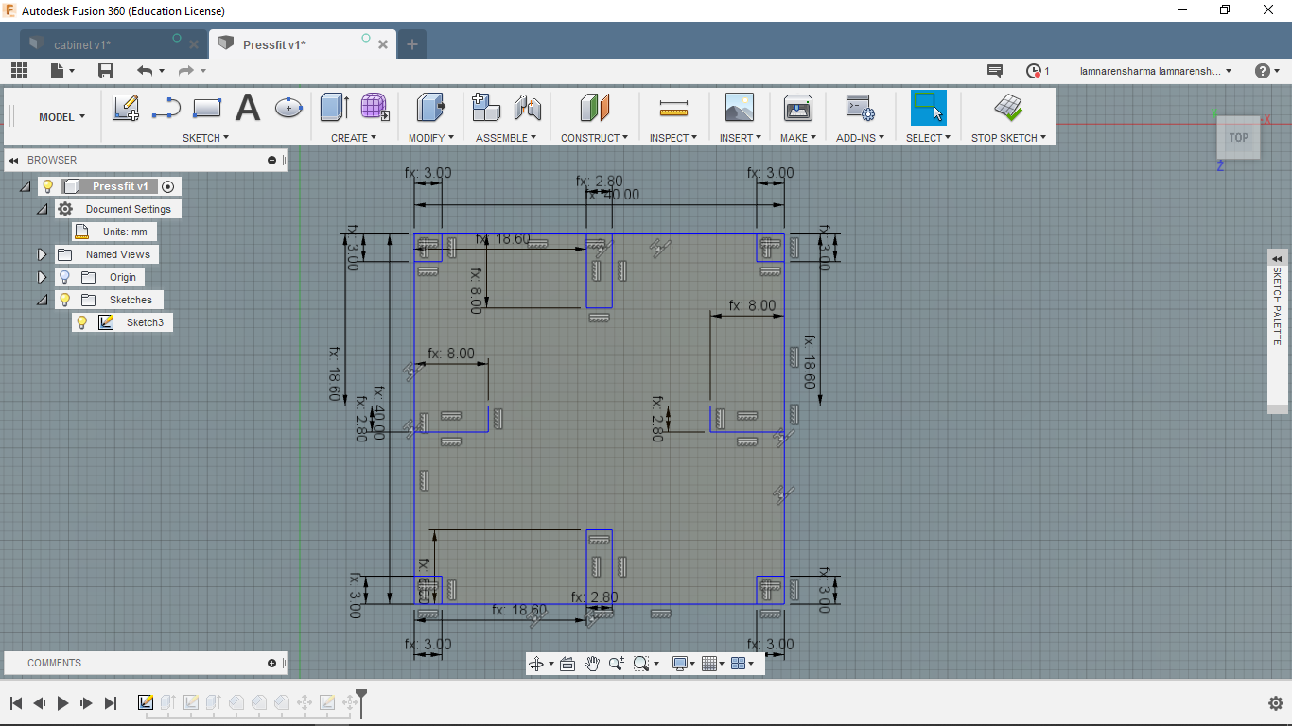Undo the last action
The width and height of the screenshot is (1292, 726).
pyautogui.click(x=145, y=71)
